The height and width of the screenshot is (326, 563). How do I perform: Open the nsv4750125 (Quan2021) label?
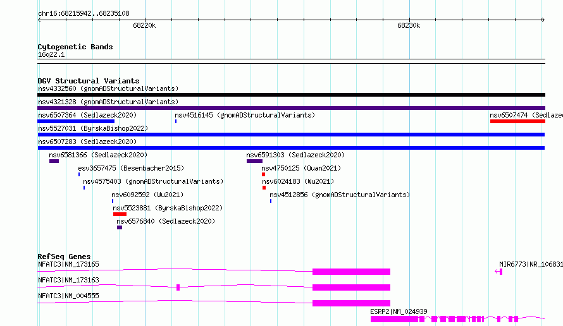[x=301, y=168]
